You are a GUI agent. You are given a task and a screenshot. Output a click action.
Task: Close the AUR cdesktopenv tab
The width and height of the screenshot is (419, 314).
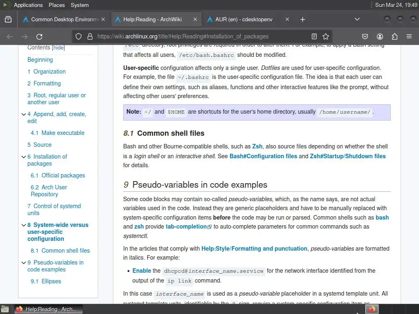click(287, 20)
